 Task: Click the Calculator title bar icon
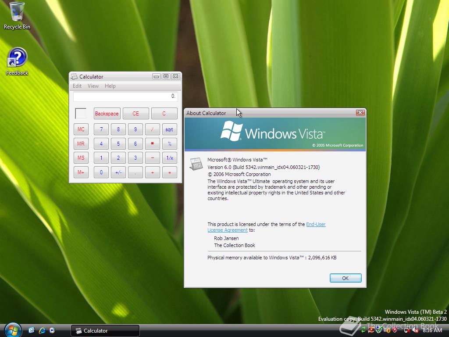point(74,76)
